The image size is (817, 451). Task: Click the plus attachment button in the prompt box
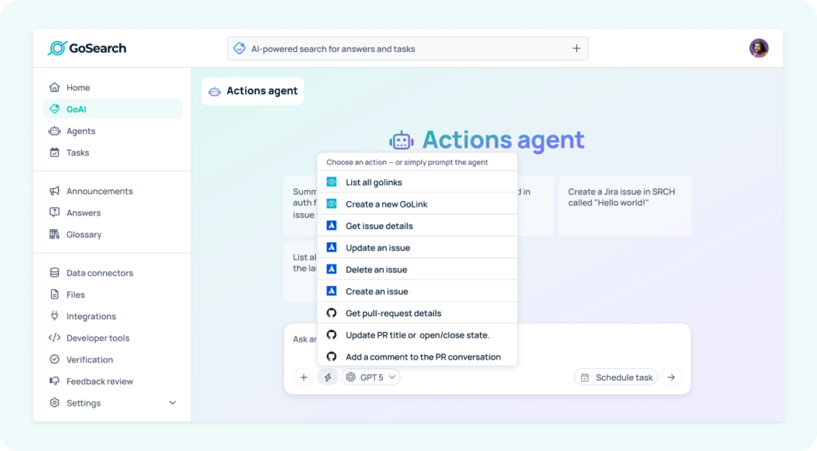point(302,378)
